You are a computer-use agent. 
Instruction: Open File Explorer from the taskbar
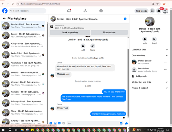tap(22, 130)
